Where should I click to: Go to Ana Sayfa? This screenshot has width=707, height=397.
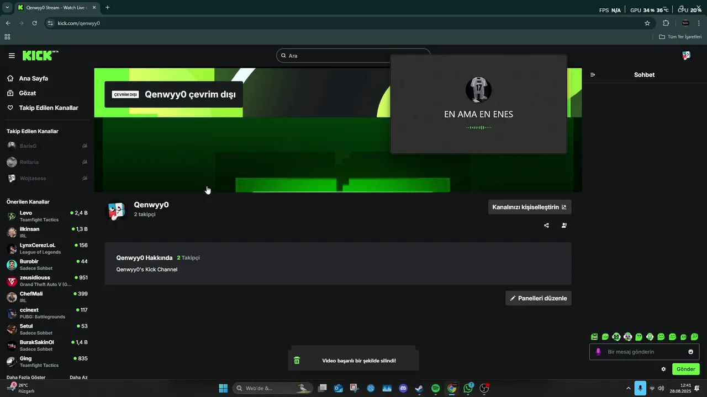(34, 78)
